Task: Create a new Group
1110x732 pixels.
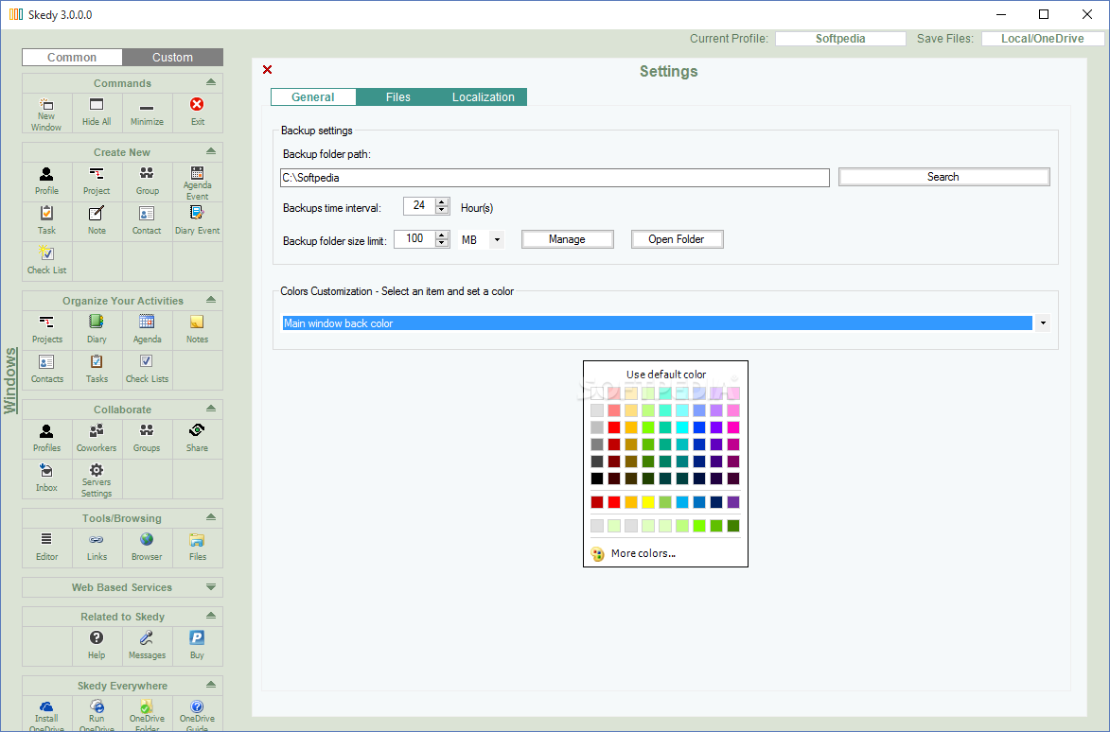Action: tap(148, 181)
